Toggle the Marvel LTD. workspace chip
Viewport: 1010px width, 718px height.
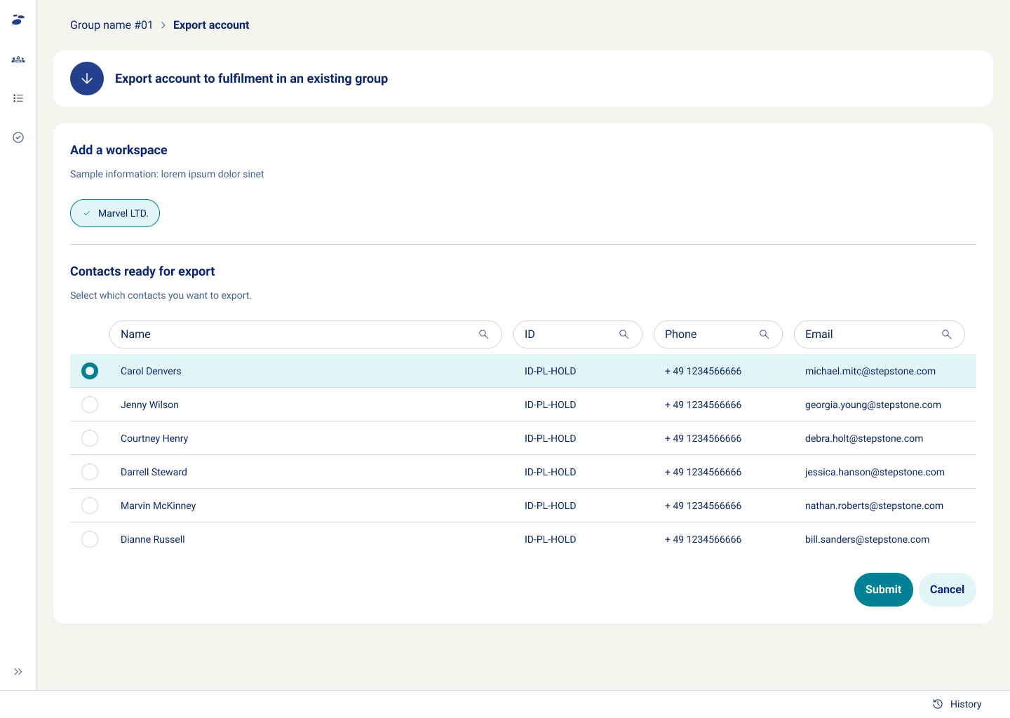[115, 213]
